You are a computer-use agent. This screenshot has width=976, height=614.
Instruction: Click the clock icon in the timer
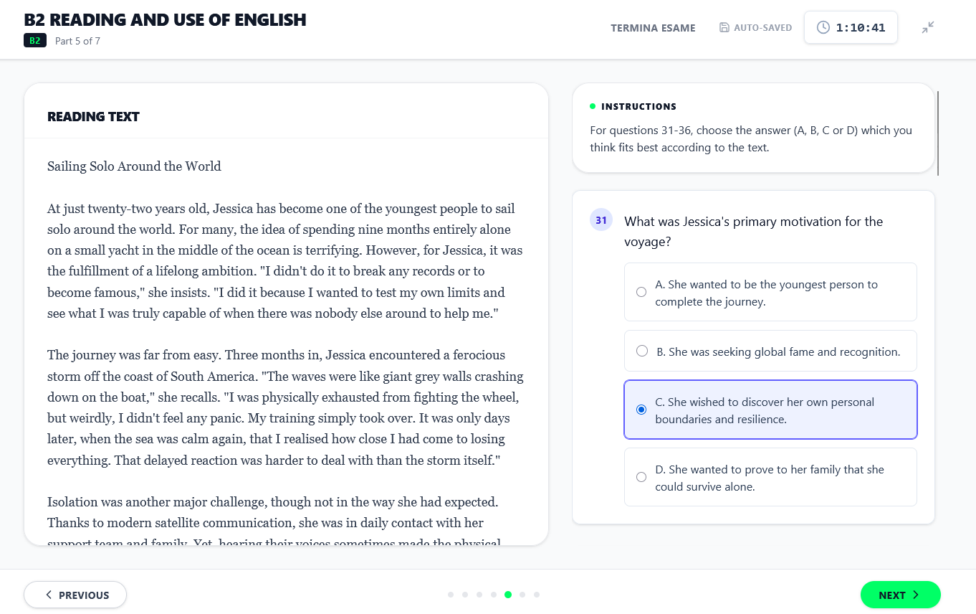pyautogui.click(x=823, y=28)
